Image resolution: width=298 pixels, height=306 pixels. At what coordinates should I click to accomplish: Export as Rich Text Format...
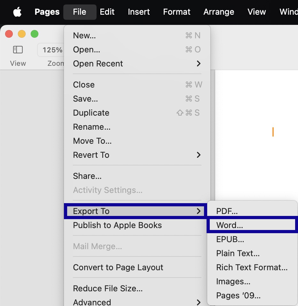pyautogui.click(x=252, y=267)
